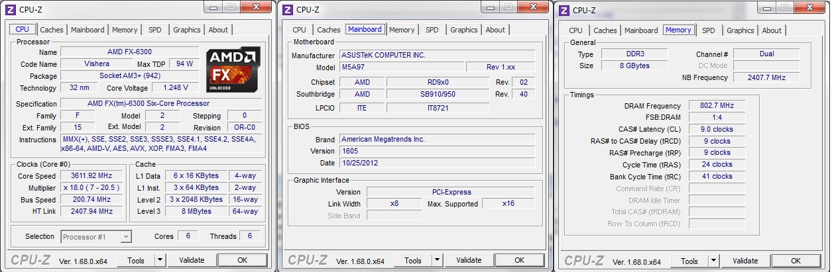Switch to Mainboard tab in the Memory window

[x=641, y=30]
